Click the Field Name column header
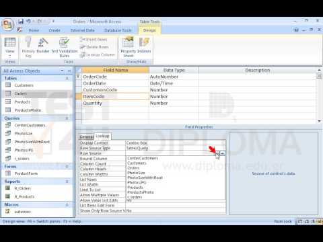Screen dimensions: 323x242 (115, 70)
